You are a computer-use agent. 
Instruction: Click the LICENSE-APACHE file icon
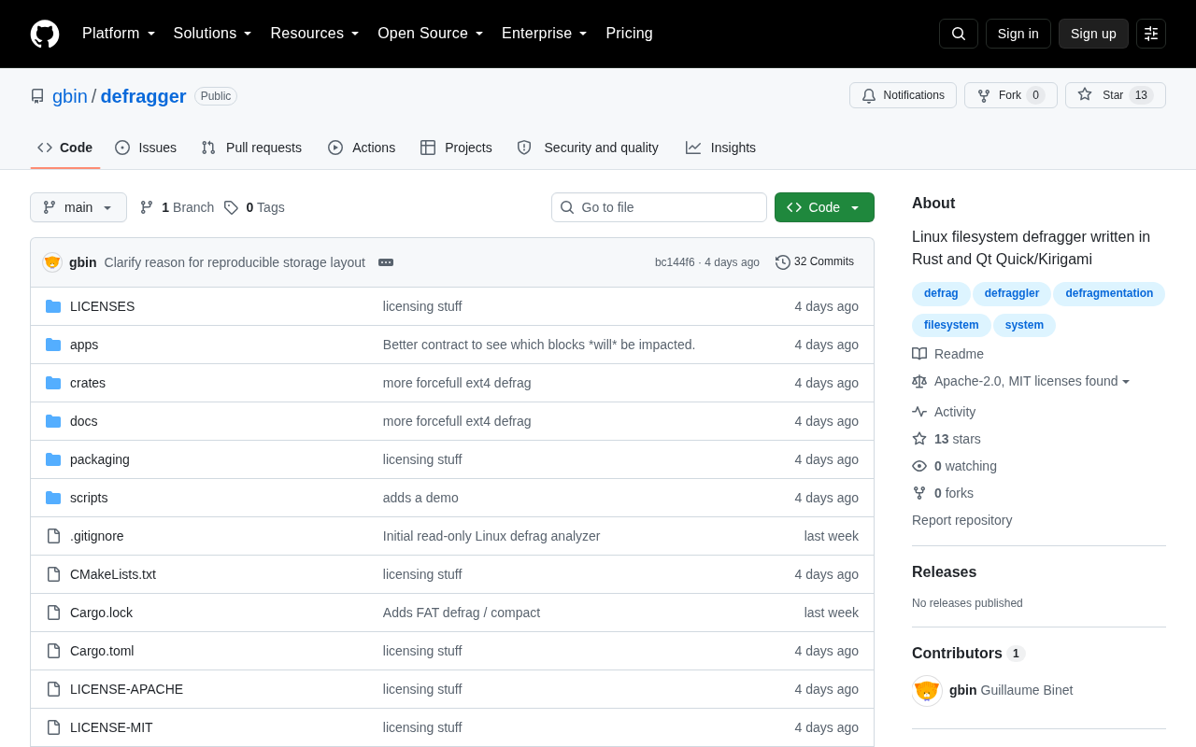(x=53, y=689)
